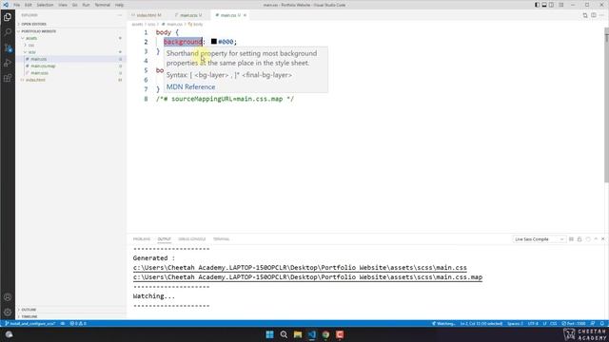The height and width of the screenshot is (342, 609).
Task: Maximize the panel with the chevron up
Action: tap(596, 239)
